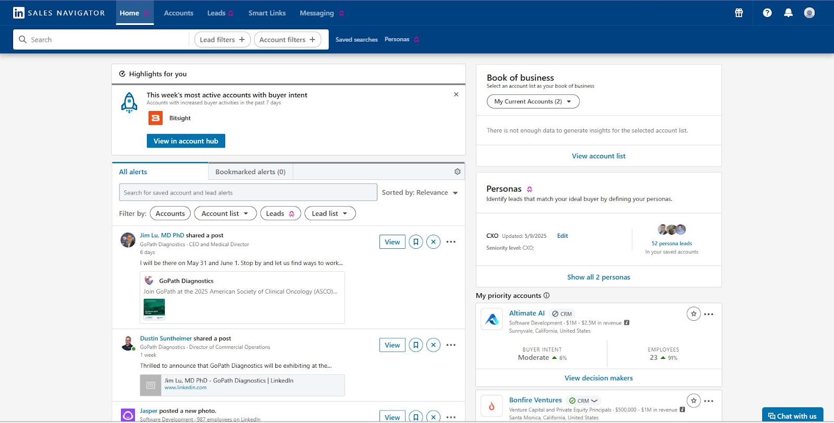This screenshot has width=834, height=423.
Task: Focus the saved alerts search field
Action: pyautogui.click(x=248, y=192)
